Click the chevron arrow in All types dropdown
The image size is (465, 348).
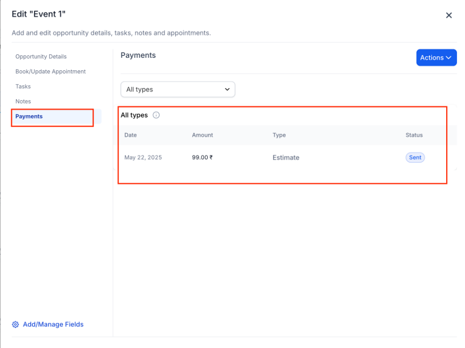pyautogui.click(x=227, y=89)
